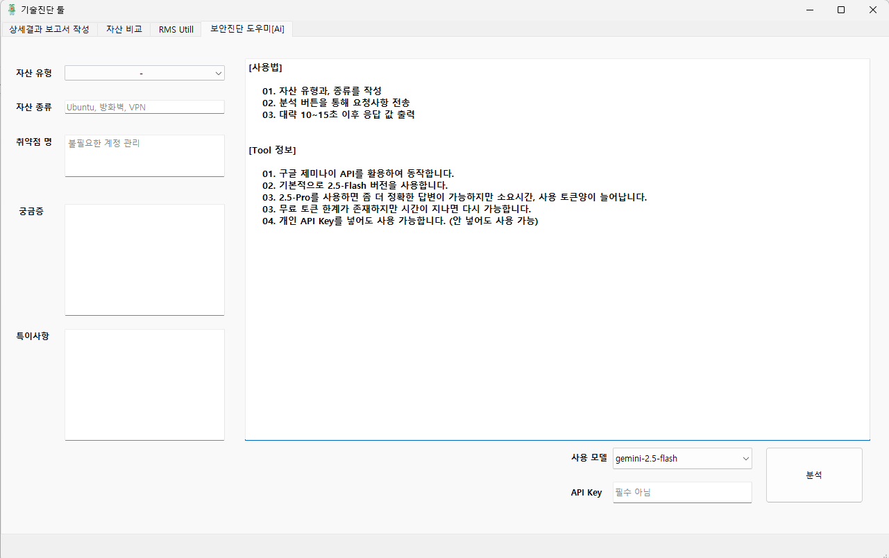Maximize the 기술진단 툴 window
This screenshot has height=558, width=889.
point(841,10)
